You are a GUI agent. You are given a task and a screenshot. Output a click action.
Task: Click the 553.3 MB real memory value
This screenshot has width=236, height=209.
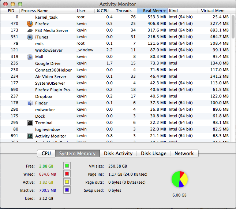pyautogui.click(x=157, y=17)
